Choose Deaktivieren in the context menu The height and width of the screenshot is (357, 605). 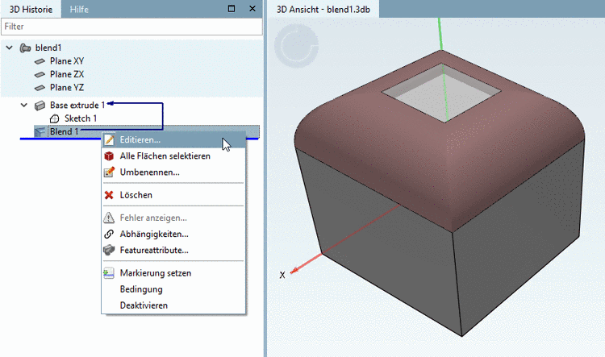pyautogui.click(x=173, y=305)
